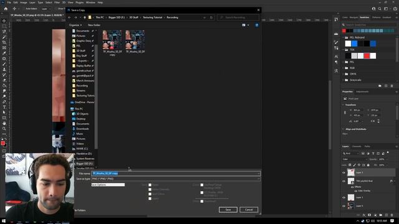Viewport: 399px width, 224px height.
Task: Select the Frame tool
Action: pos(4,48)
